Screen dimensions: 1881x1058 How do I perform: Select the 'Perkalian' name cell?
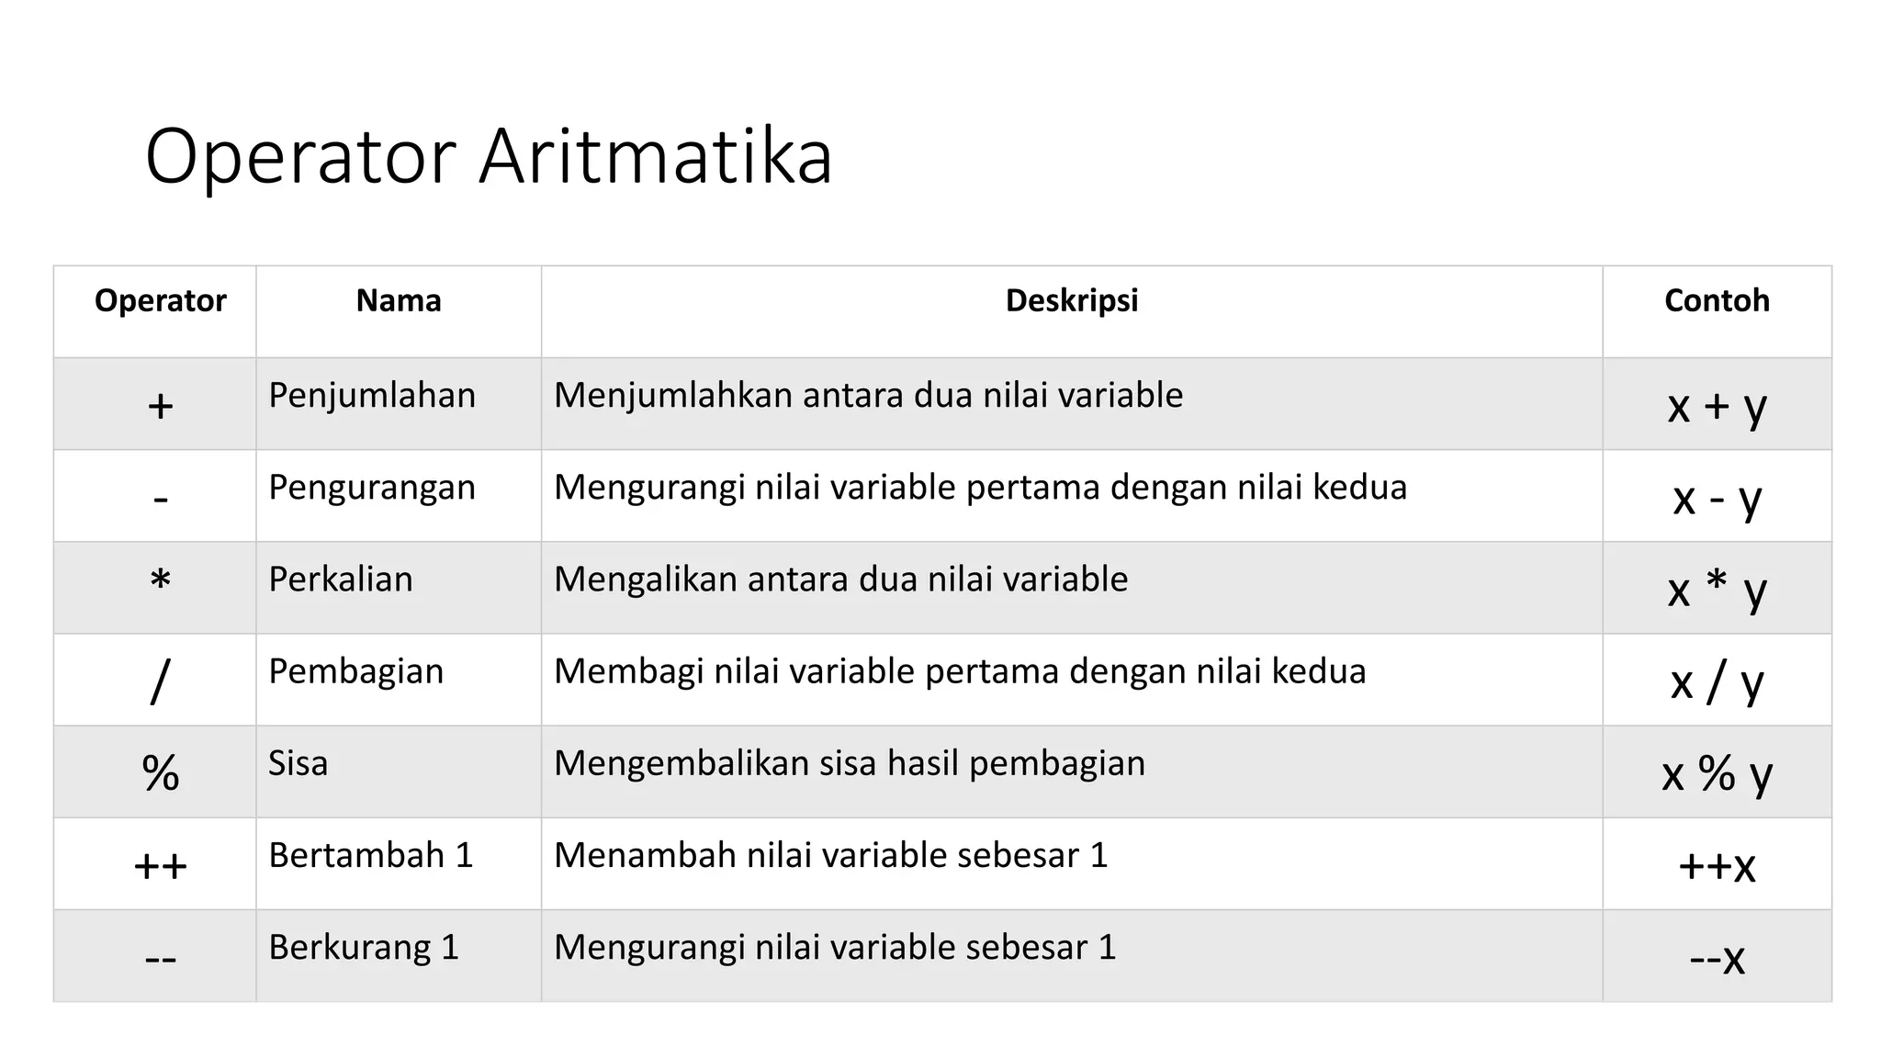click(x=399, y=588)
